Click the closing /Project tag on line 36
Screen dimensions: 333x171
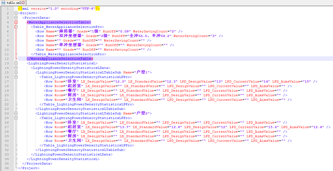29,168
